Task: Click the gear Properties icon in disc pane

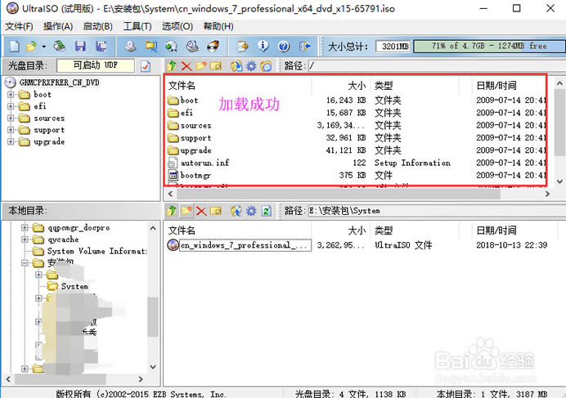Action: tap(251, 66)
